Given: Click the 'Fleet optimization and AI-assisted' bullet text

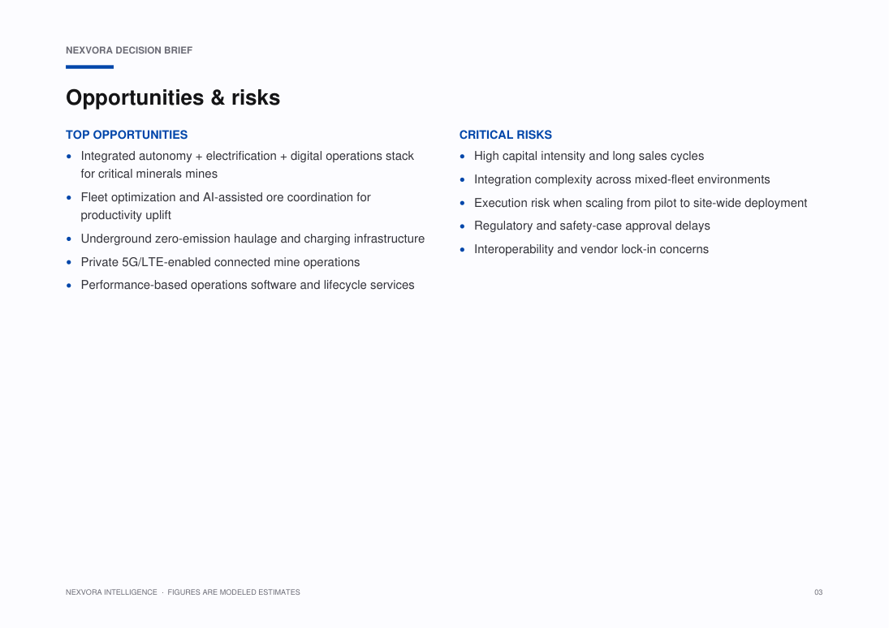Looking at the screenshot, I should point(226,206).
